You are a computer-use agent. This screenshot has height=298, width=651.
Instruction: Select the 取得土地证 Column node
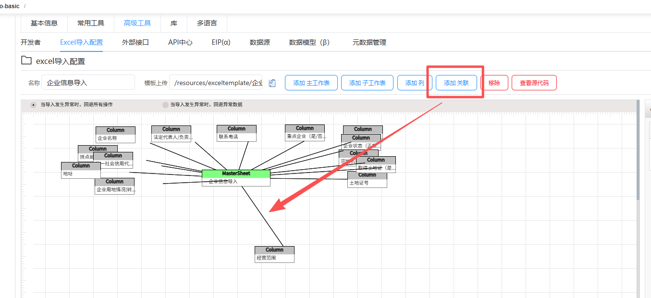coord(376,164)
